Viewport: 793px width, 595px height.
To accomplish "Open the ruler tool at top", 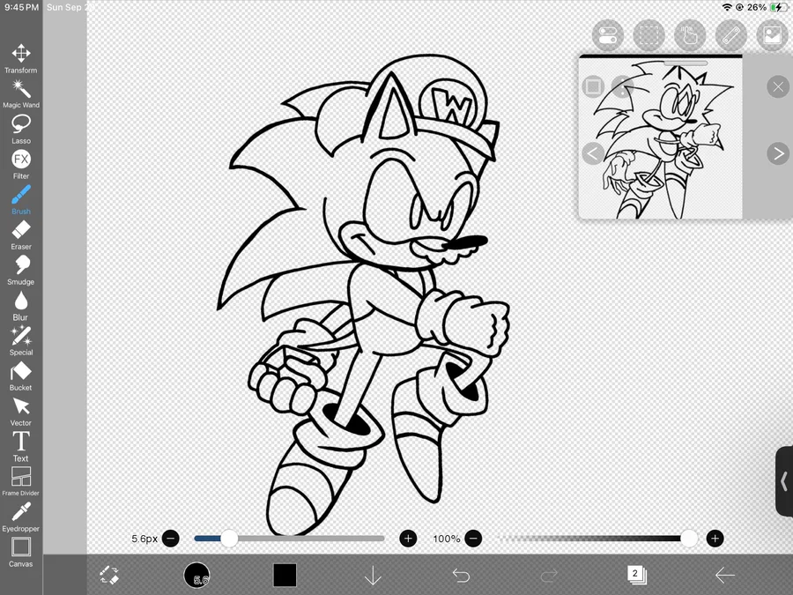I will point(731,35).
